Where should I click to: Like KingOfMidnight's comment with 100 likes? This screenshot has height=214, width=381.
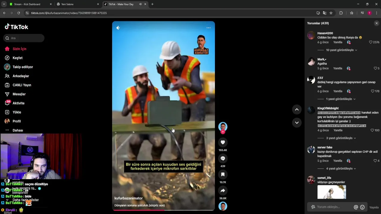click(372, 130)
